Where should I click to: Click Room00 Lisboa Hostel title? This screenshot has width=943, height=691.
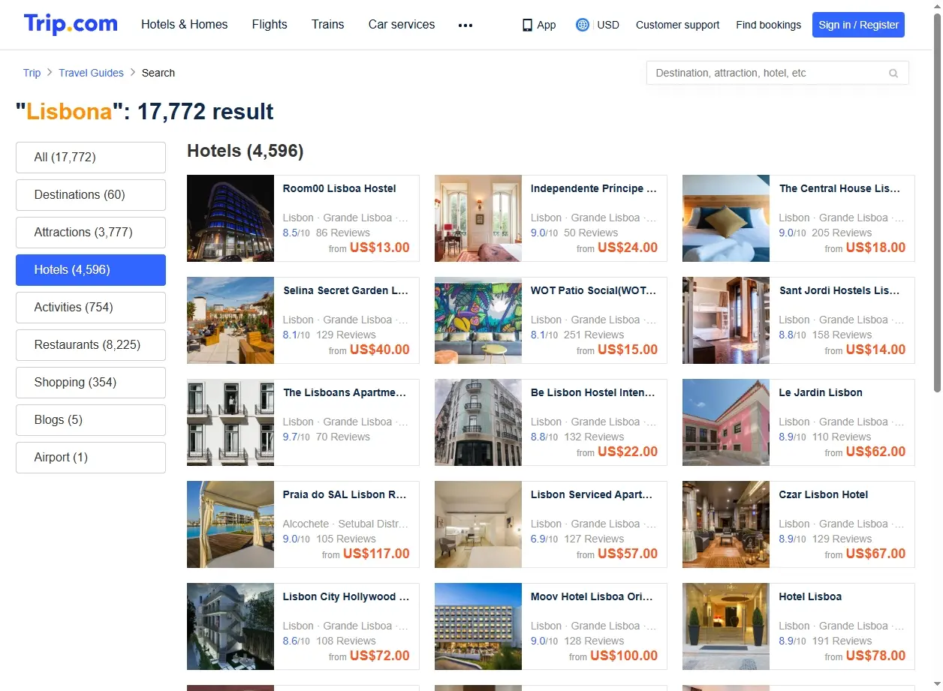[x=339, y=188]
